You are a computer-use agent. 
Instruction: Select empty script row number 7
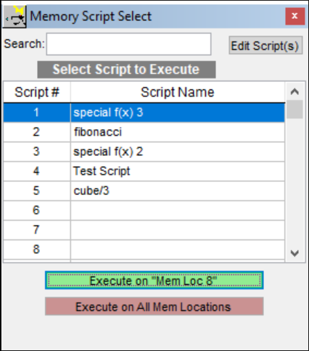point(144,230)
